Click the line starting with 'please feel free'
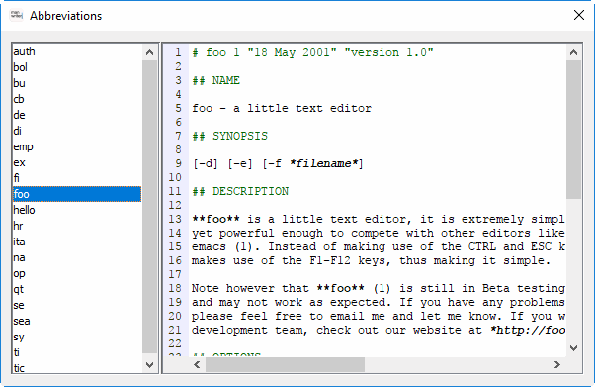This screenshot has width=595, height=387. point(379,316)
